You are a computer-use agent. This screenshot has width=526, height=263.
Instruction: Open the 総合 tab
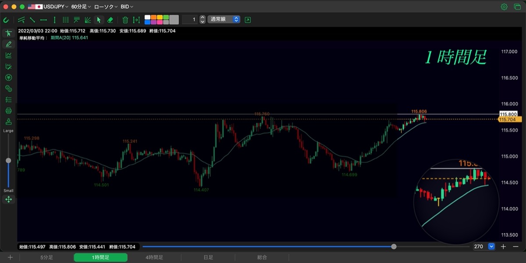tap(262, 257)
